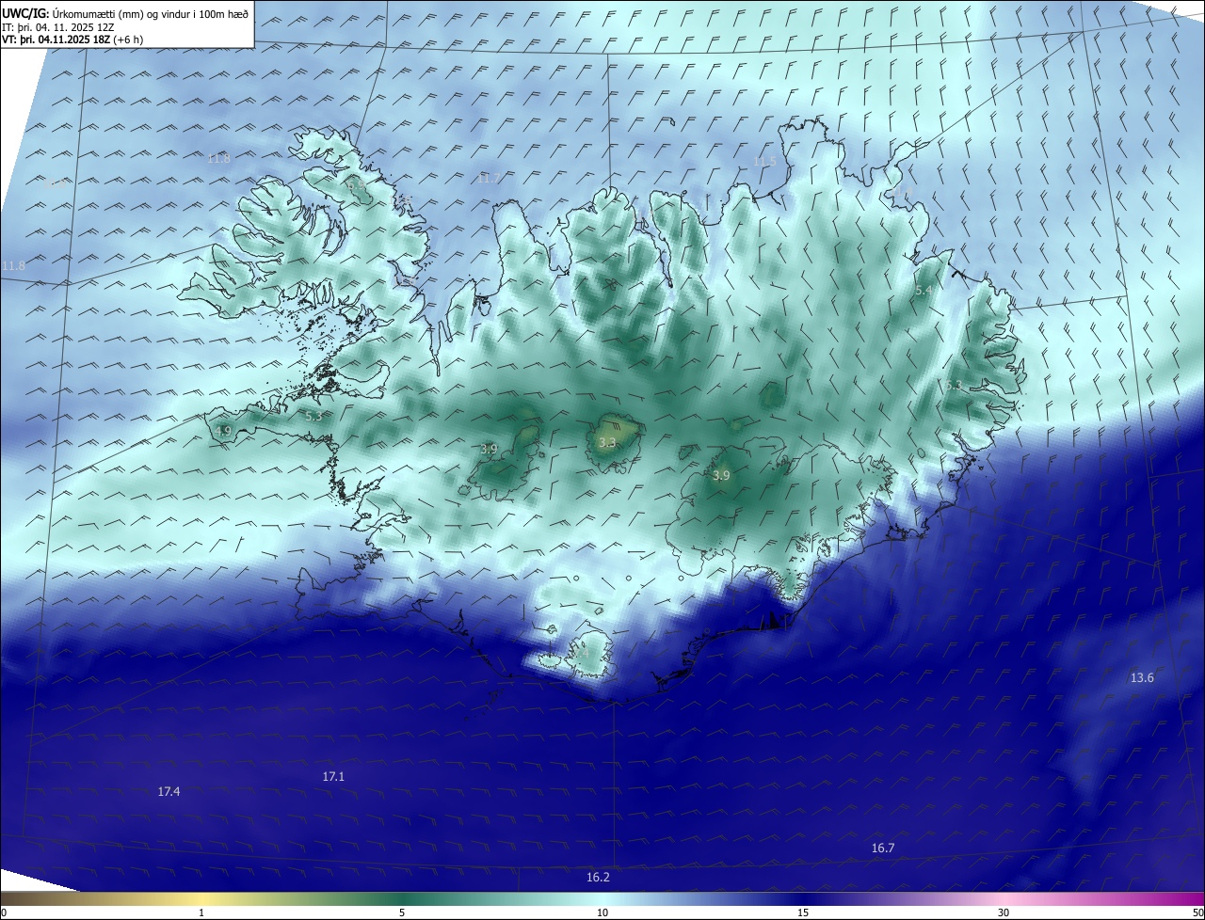Click the IT initialization time line 12Z

(58, 27)
